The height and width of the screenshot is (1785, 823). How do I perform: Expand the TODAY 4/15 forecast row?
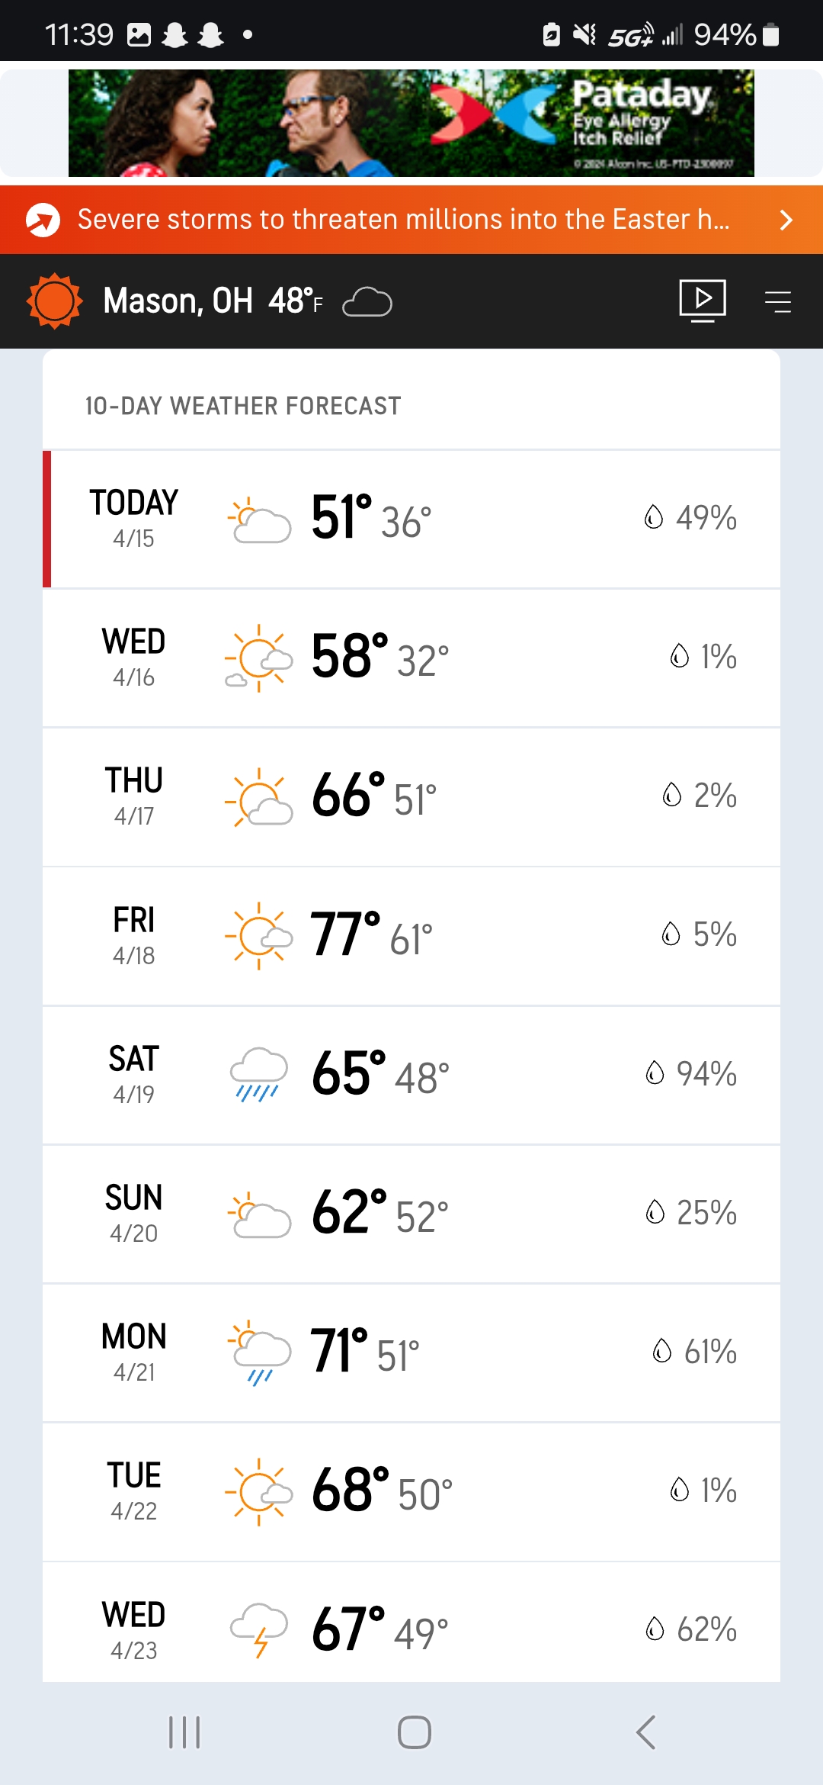click(x=411, y=519)
